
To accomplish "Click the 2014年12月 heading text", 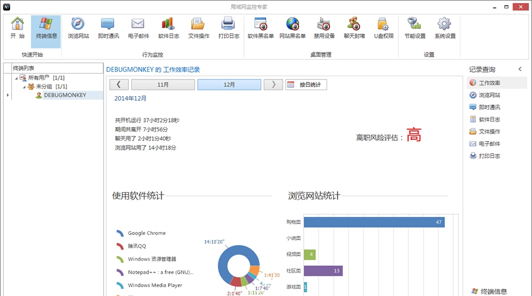I will tap(130, 98).
